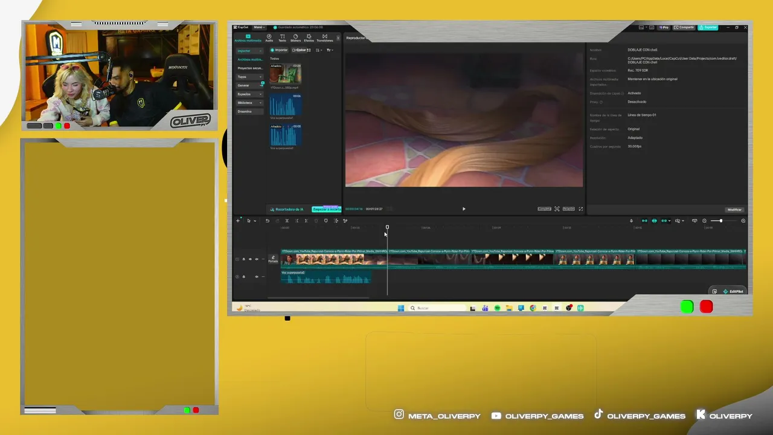Switch to the Efectos tab
The height and width of the screenshot is (435, 773).
pos(309,38)
